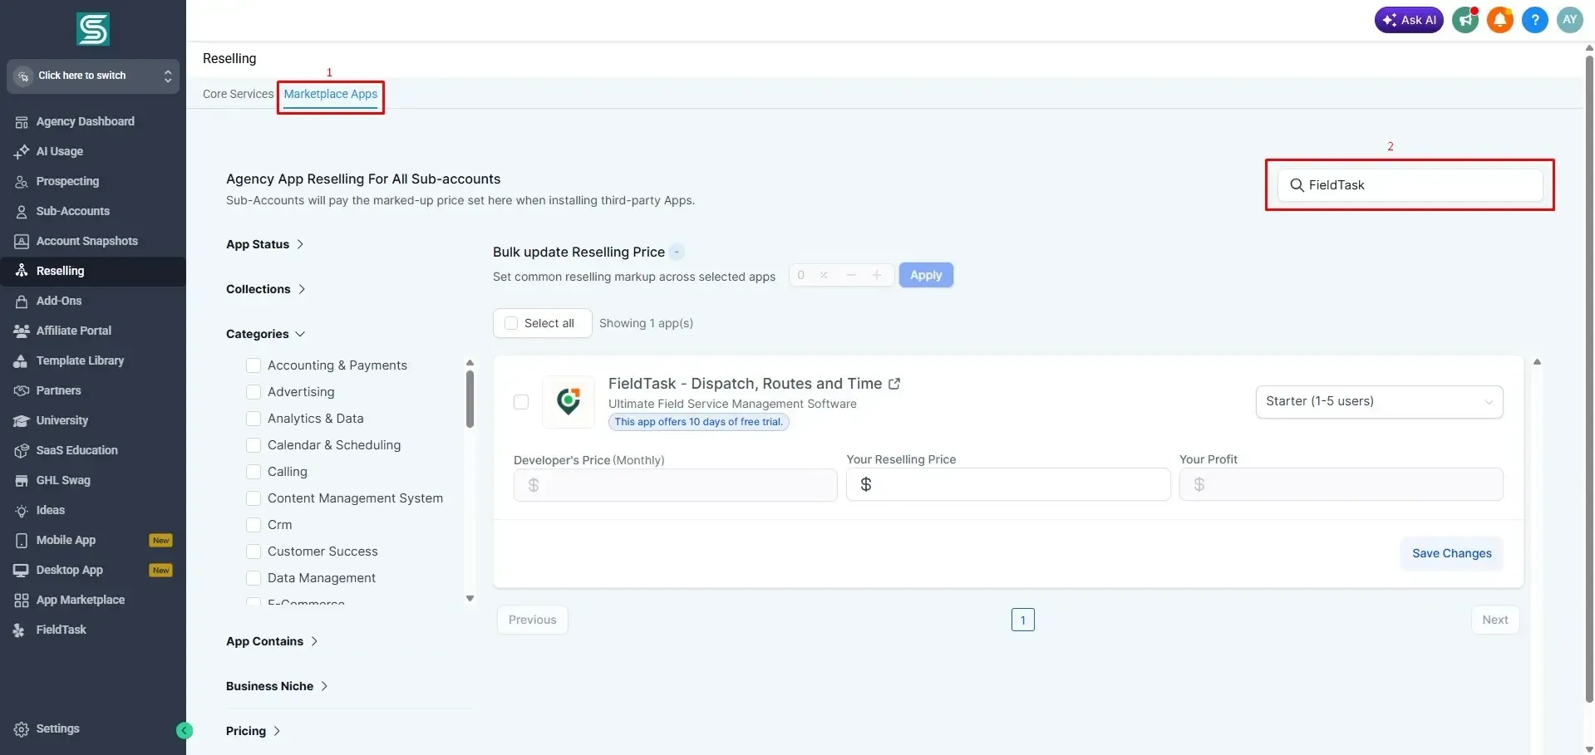This screenshot has width=1595, height=755.
Task: Click the Affiliate Portal icon
Action: (22, 331)
